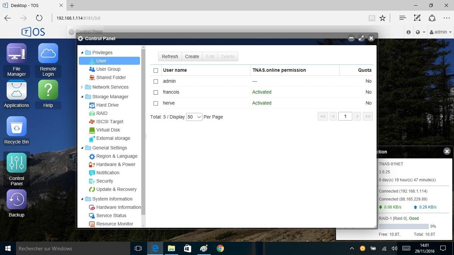Open the 50 per page dropdown
The width and height of the screenshot is (454, 255).
click(194, 117)
